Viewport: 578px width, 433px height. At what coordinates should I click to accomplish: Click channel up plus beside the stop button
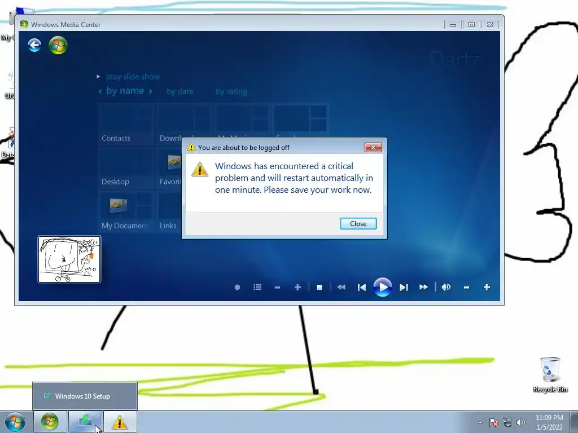[298, 287]
